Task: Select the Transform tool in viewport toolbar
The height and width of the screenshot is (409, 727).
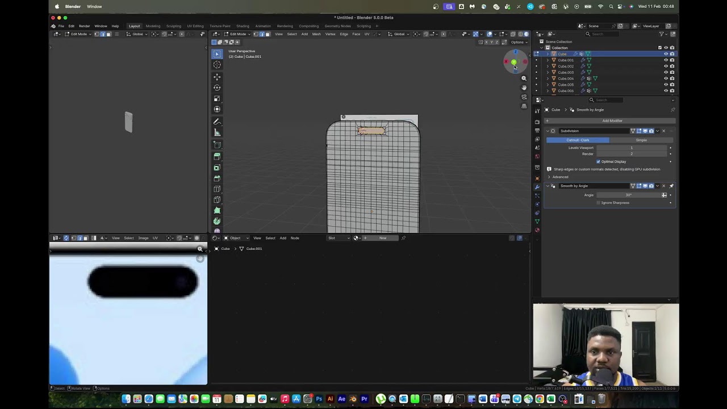Action: [217, 109]
